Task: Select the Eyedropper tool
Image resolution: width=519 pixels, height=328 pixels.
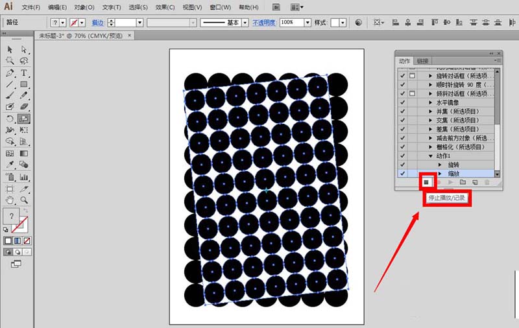Action: tap(10, 165)
